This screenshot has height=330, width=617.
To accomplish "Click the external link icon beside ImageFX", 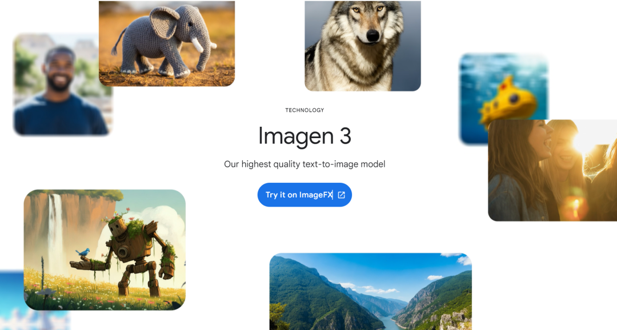I will pos(341,195).
